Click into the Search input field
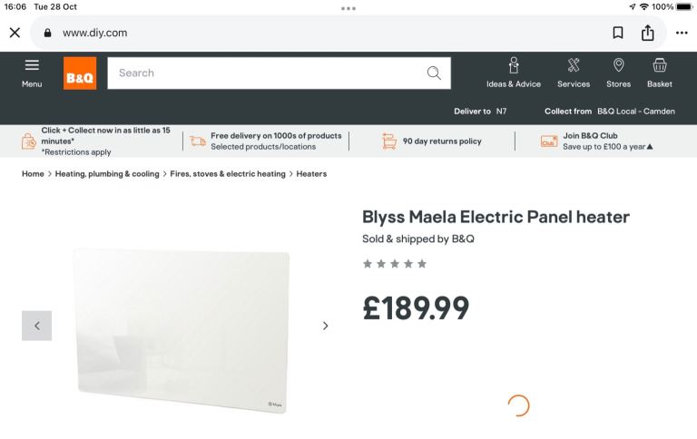 (263, 73)
